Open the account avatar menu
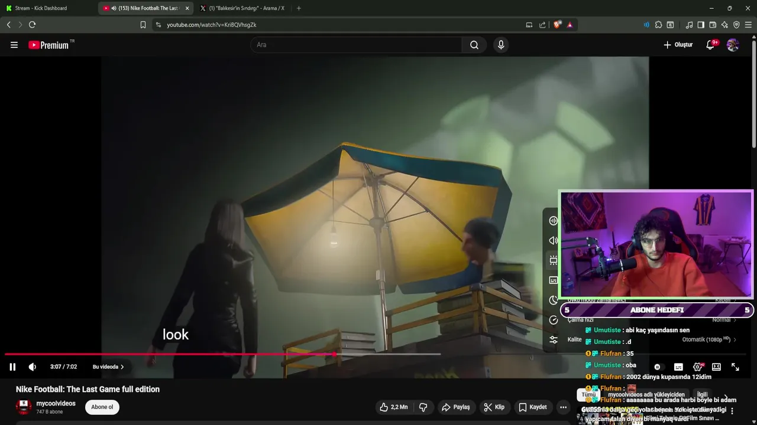Image resolution: width=757 pixels, height=425 pixels. coord(733,45)
